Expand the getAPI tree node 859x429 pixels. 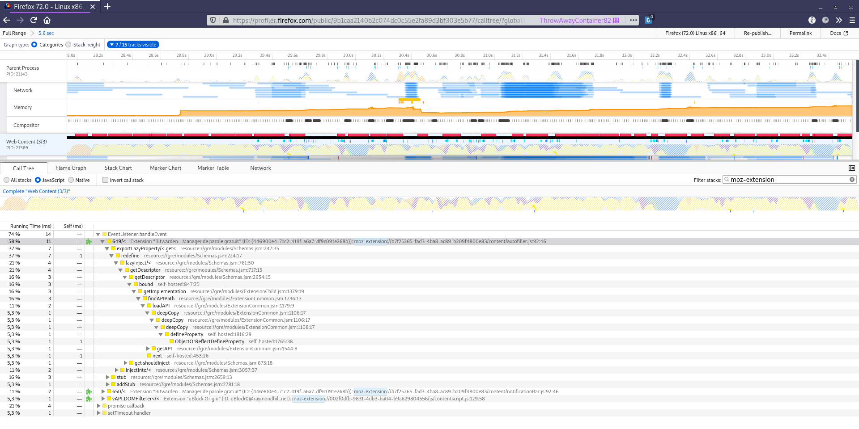tap(148, 349)
